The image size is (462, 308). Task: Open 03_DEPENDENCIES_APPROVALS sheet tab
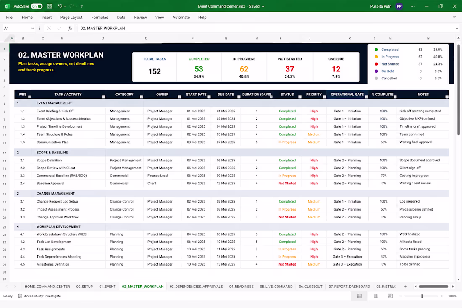tap(196, 287)
